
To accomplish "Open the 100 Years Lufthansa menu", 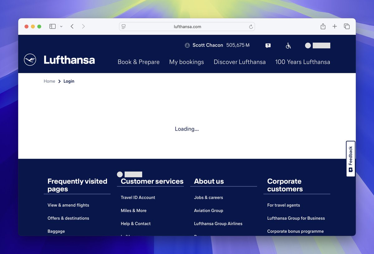I will (x=303, y=62).
